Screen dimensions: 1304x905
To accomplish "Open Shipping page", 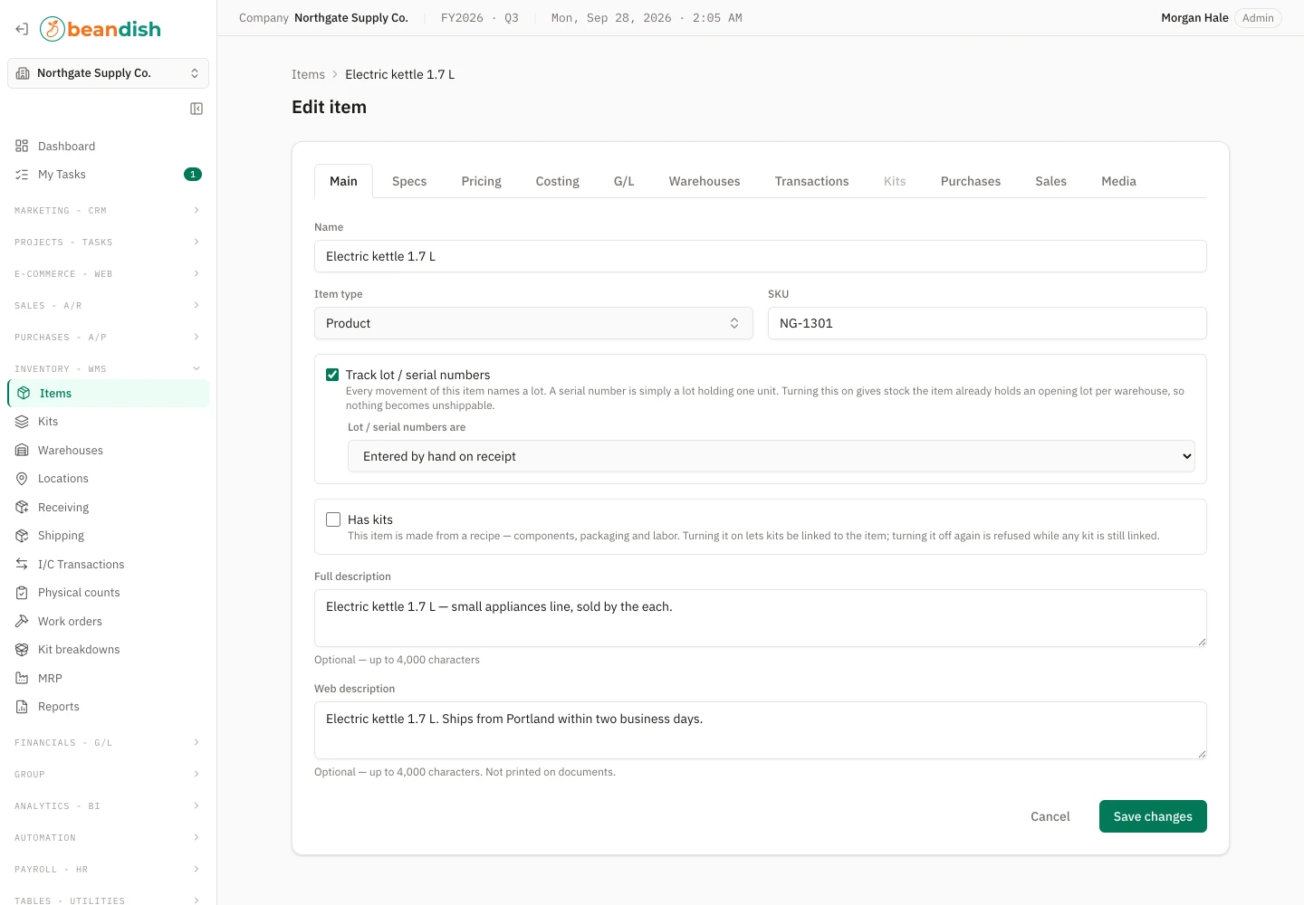I will [108, 535].
